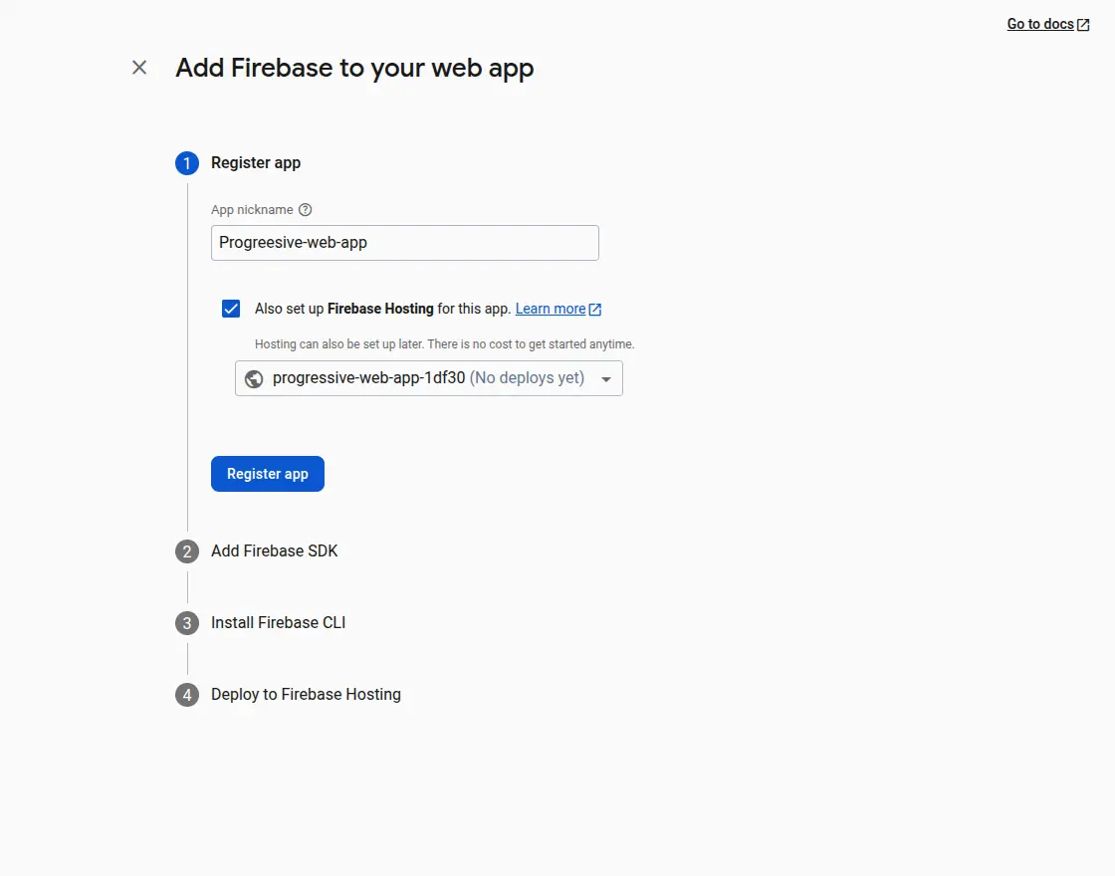Close the Add Firebase dialog with the X

coord(138,67)
